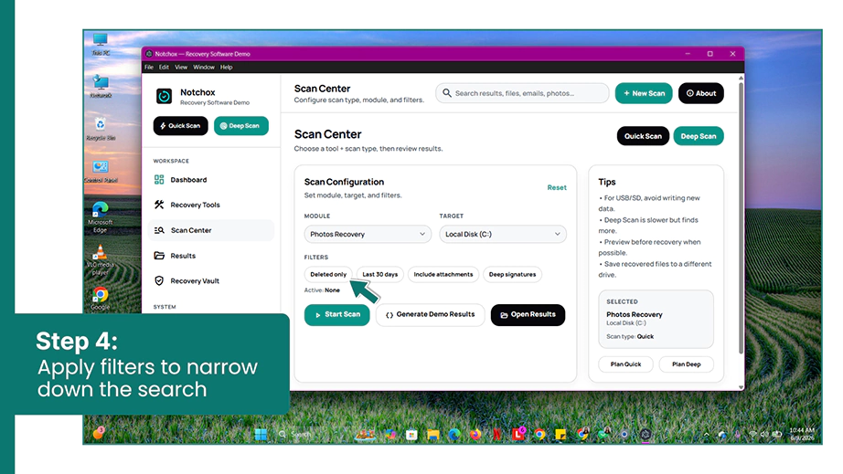Open the Module dropdown showing Photos Recovery
This screenshot has width=843, height=474.
pyautogui.click(x=368, y=234)
